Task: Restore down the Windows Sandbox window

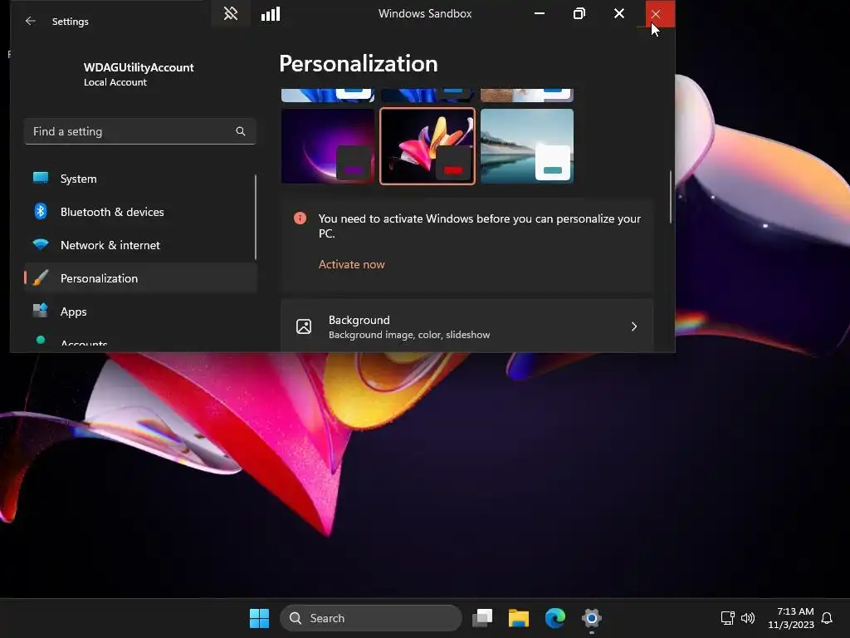Action: tap(579, 13)
